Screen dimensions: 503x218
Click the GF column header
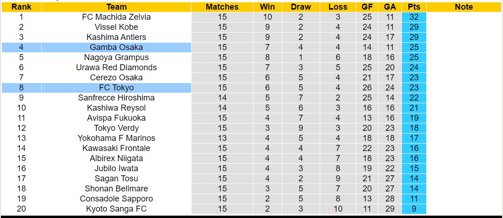pos(367,7)
